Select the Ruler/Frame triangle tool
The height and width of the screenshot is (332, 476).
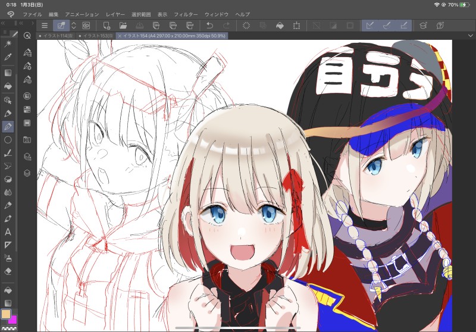(8, 245)
